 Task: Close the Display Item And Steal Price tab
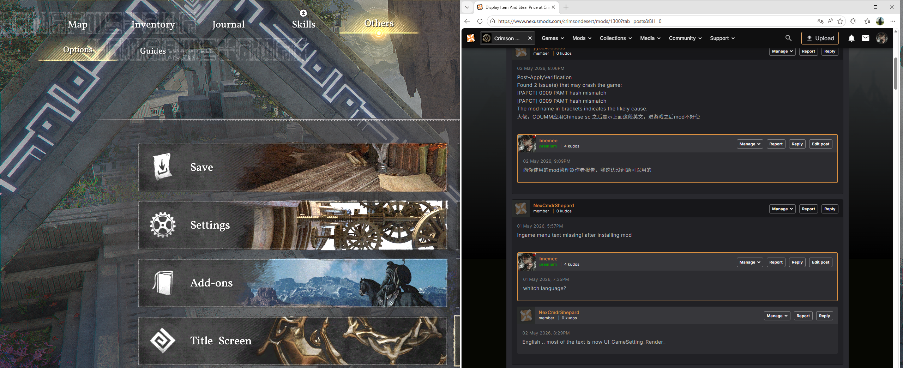tap(553, 7)
